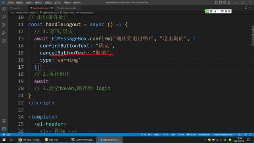Toggle Sogou 英 language mode

click(x=211, y=11)
